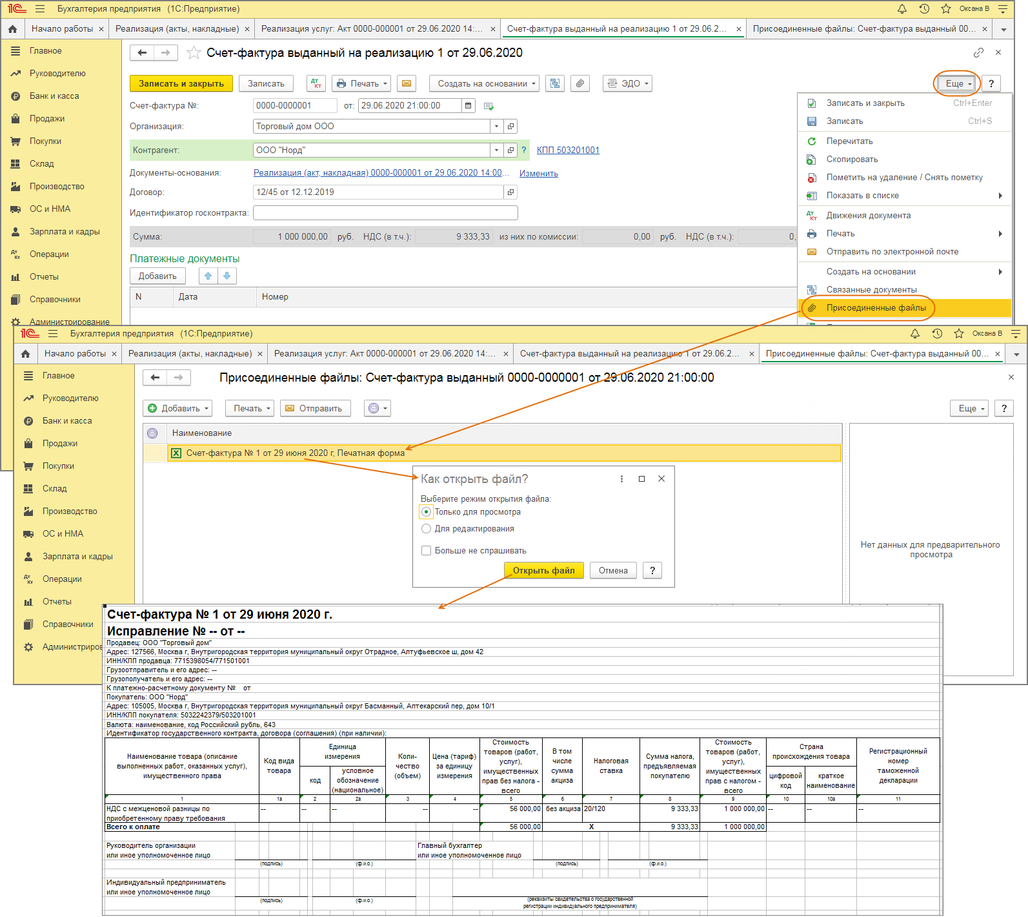Open Продажи in the lower window sidebar
This screenshot has height=917, width=1028.
pos(60,443)
